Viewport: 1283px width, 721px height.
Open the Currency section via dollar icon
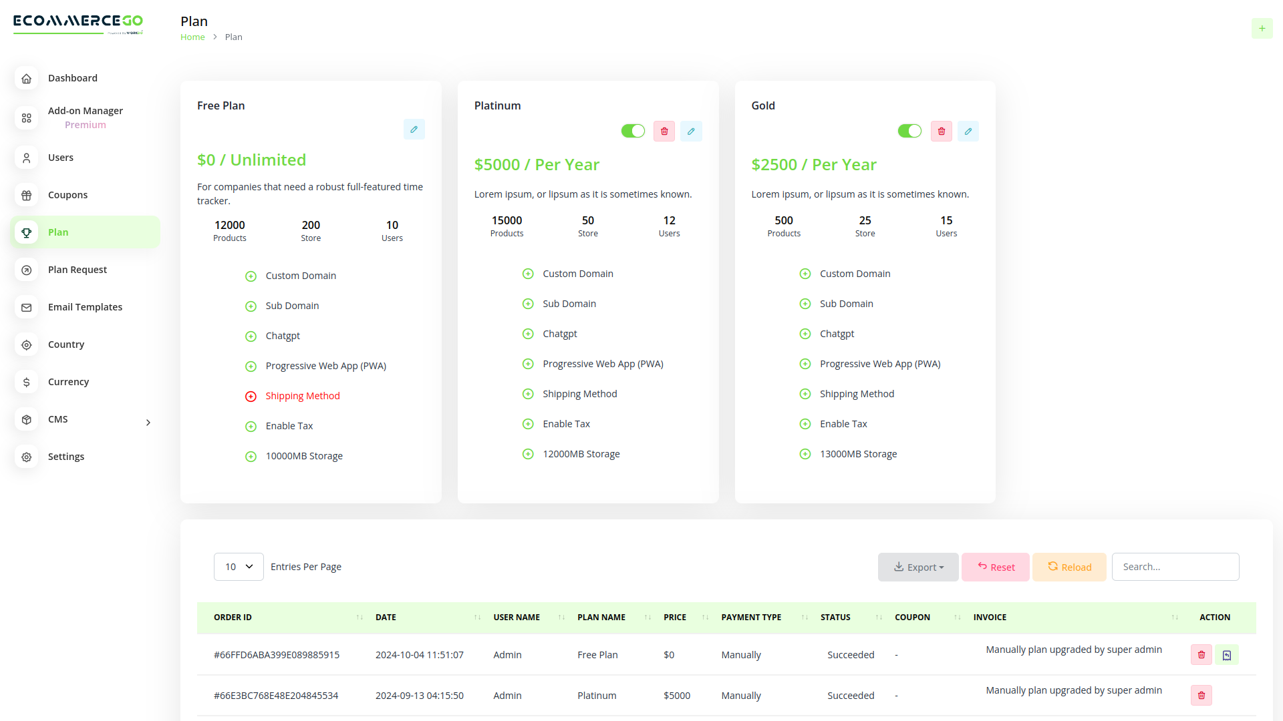click(x=26, y=382)
